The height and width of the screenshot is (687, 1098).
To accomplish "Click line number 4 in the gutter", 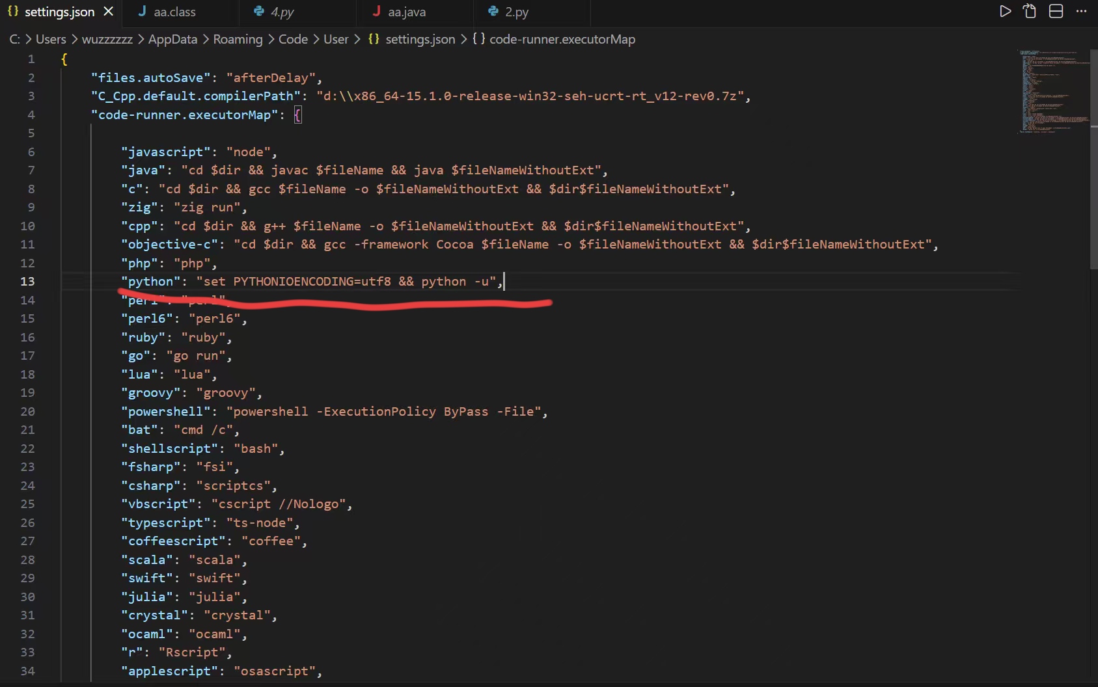I will [x=31, y=114].
